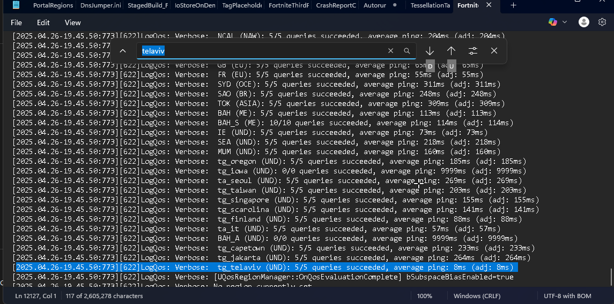Image resolution: width=614 pixels, height=304 pixels.
Task: Click the vertical scrollbar thumb
Action: [x=611, y=277]
